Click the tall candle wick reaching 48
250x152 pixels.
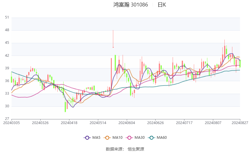coord(113,39)
